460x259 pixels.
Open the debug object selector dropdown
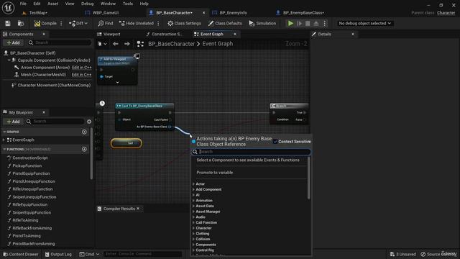tap(364, 23)
